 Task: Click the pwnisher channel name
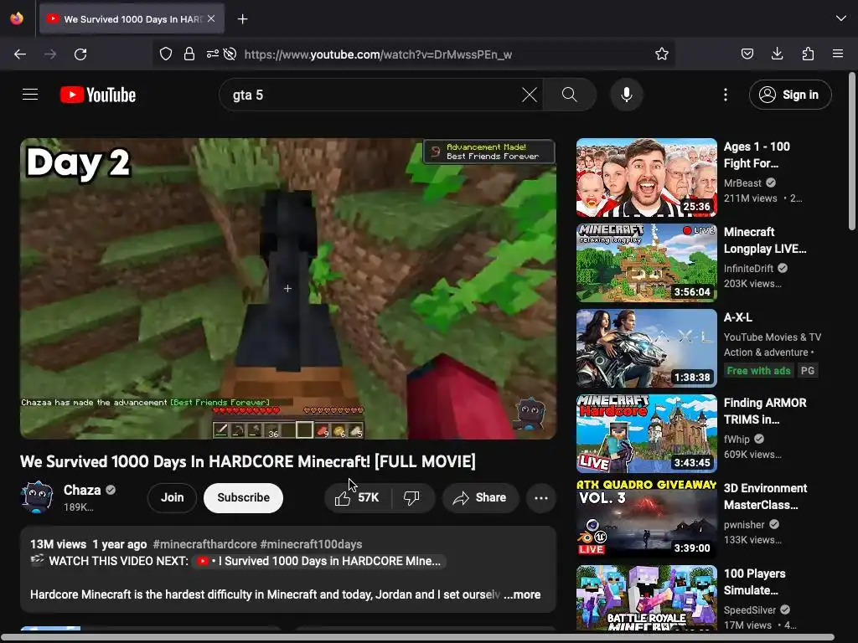[744, 524]
